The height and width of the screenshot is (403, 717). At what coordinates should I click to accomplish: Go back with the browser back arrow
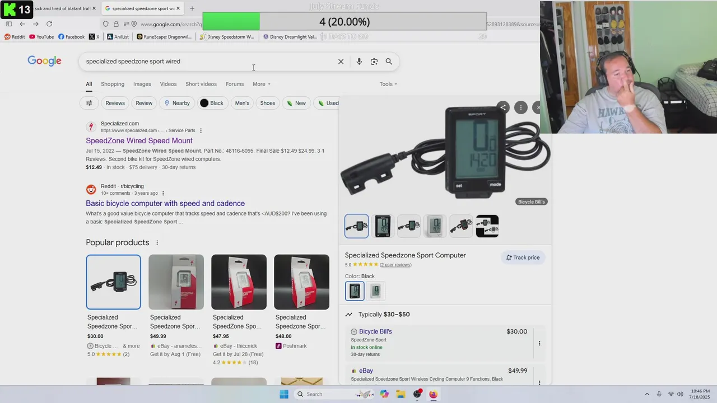tap(22, 24)
